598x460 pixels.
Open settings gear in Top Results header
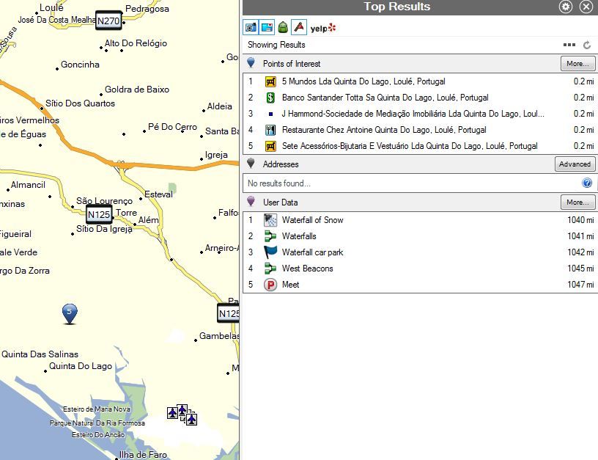pyautogui.click(x=566, y=7)
